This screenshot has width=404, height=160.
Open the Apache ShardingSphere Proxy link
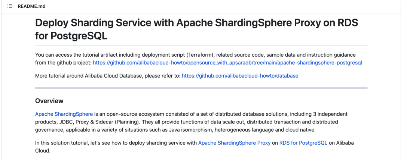pos(234,143)
